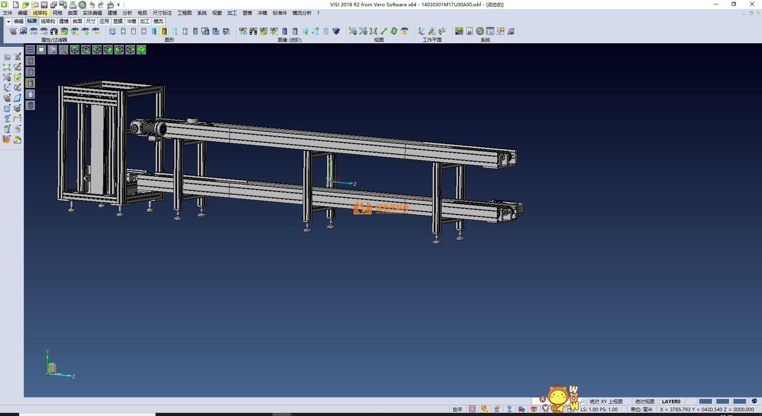Click the Undo arrow icon
762x416 pixels.
pos(92,5)
